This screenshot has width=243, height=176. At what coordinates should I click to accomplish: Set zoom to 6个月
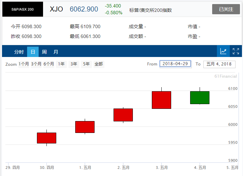49,64
